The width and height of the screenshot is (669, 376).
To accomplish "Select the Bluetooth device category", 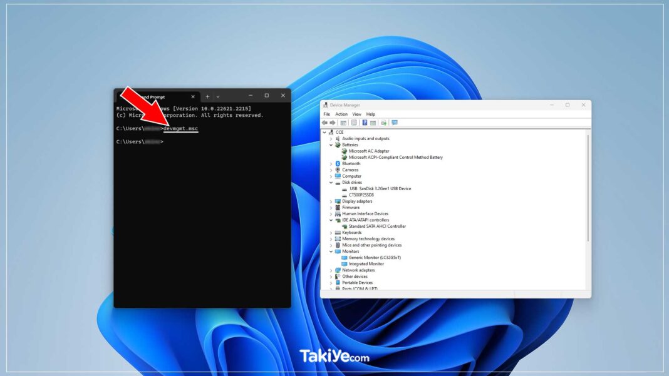I will coord(351,164).
